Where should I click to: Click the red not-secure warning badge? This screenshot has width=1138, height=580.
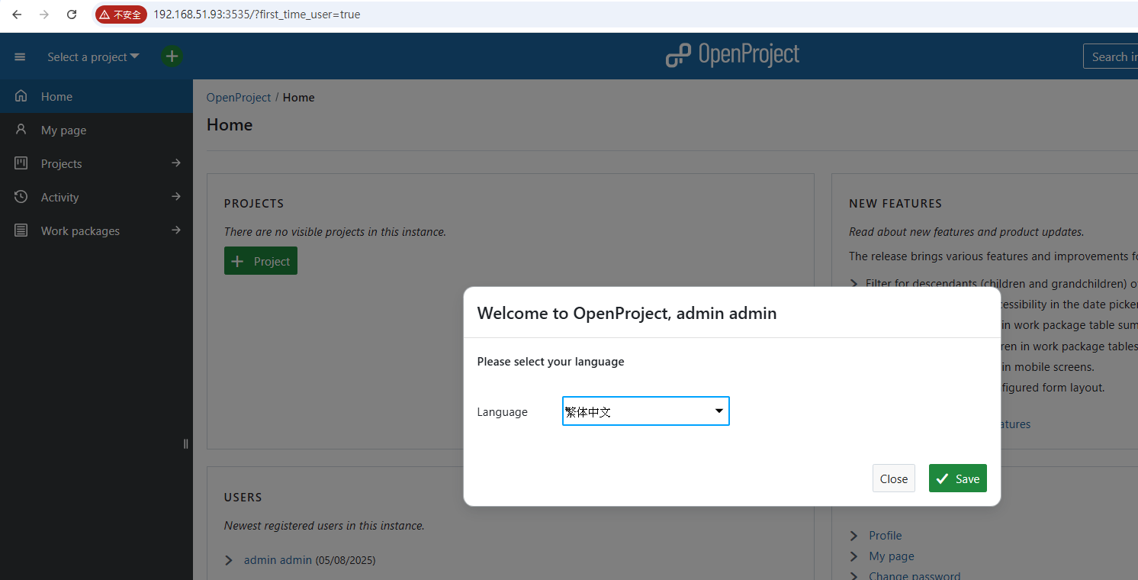[x=121, y=14]
